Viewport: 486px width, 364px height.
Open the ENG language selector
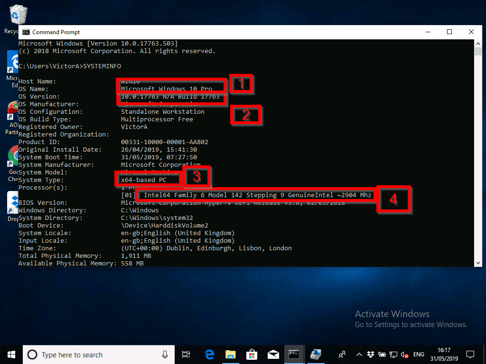[418, 355]
